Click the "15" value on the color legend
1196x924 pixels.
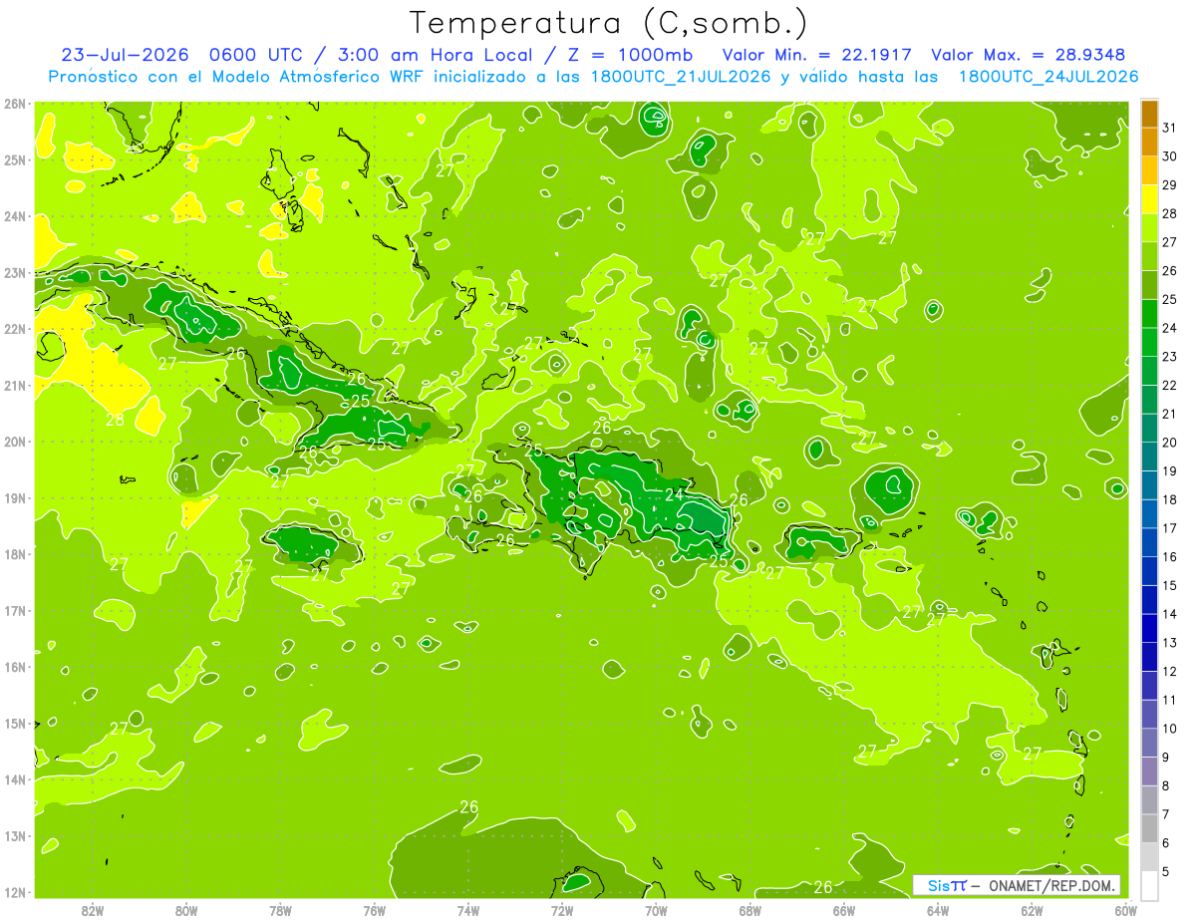point(1170,585)
